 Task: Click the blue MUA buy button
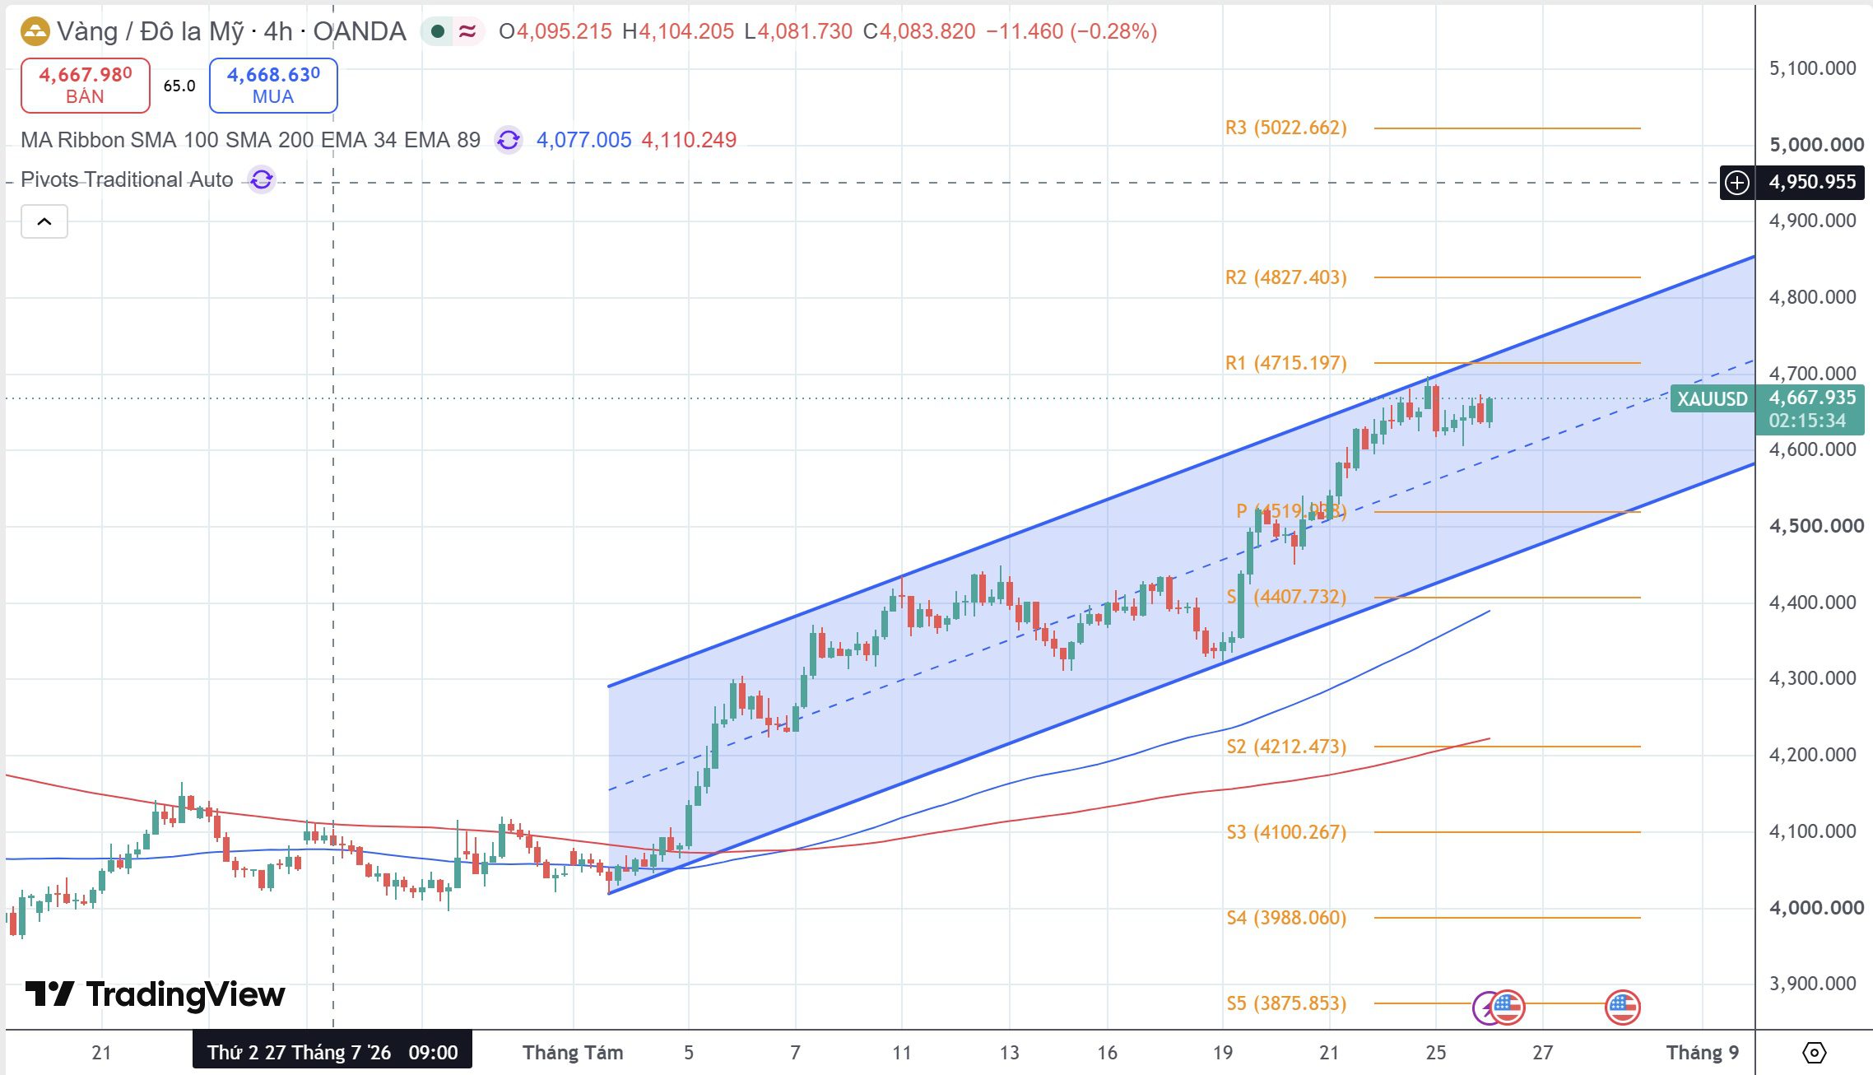click(x=273, y=85)
